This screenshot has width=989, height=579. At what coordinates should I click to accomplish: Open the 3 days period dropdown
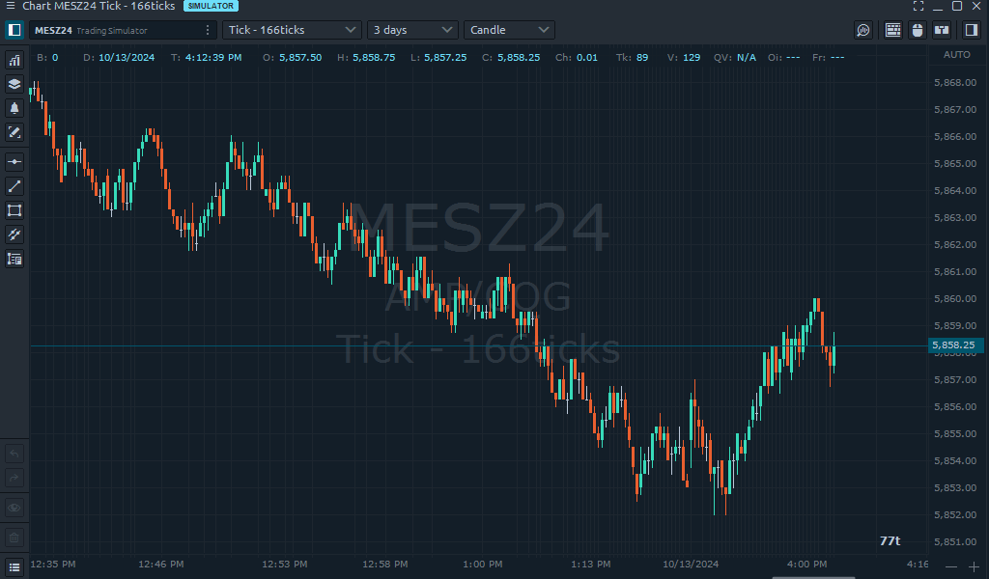pyautogui.click(x=412, y=30)
